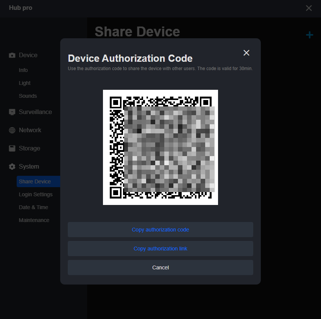Open the Info page
Screen dimensions: 321x319
[x=23, y=70]
